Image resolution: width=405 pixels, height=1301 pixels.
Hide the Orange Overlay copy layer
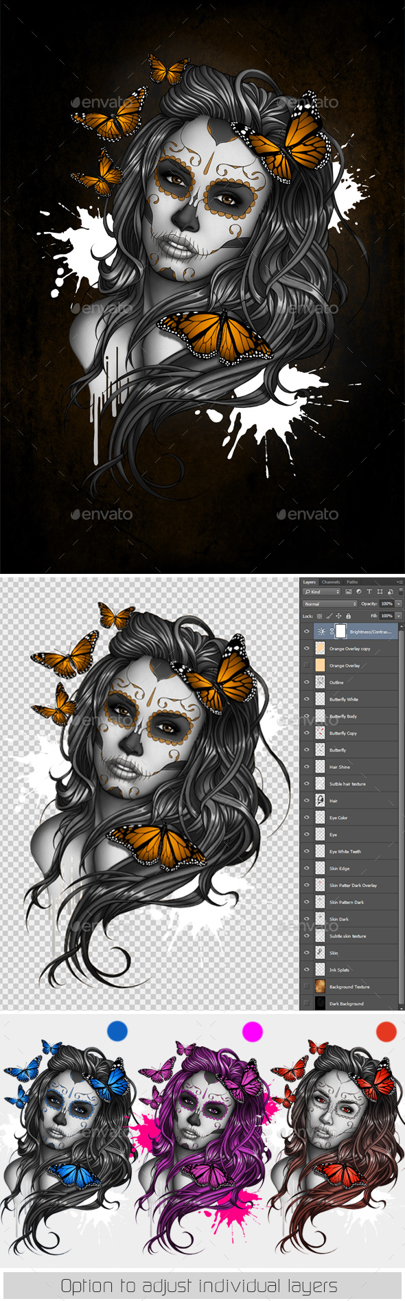pos(307,648)
